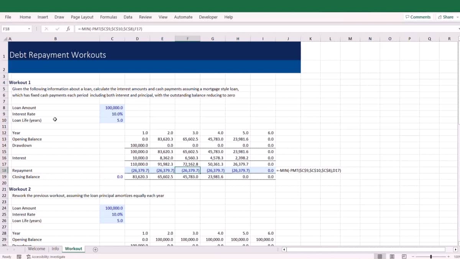
Task: Click Workout 1 Loan Amount value 100,000.0
Action: pos(112,108)
